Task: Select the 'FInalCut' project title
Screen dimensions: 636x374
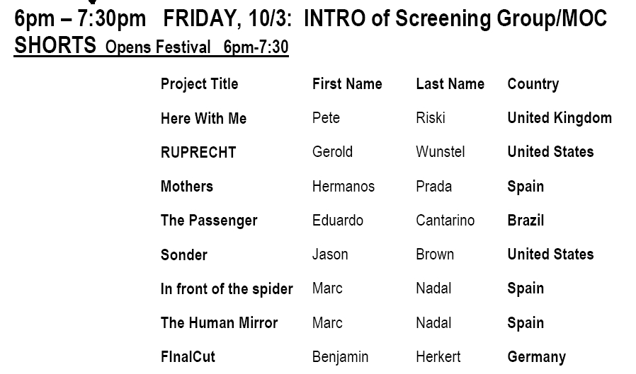Action: tap(188, 357)
